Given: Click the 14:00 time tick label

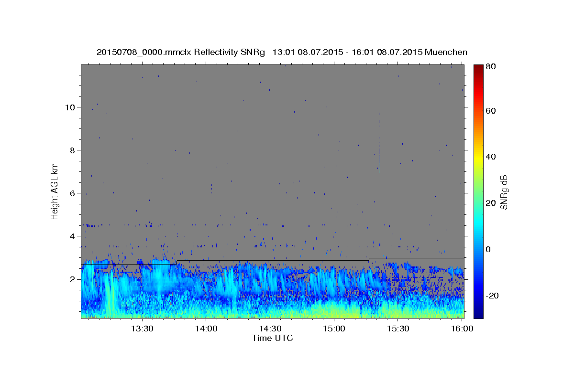Looking at the screenshot, I should (x=206, y=329).
